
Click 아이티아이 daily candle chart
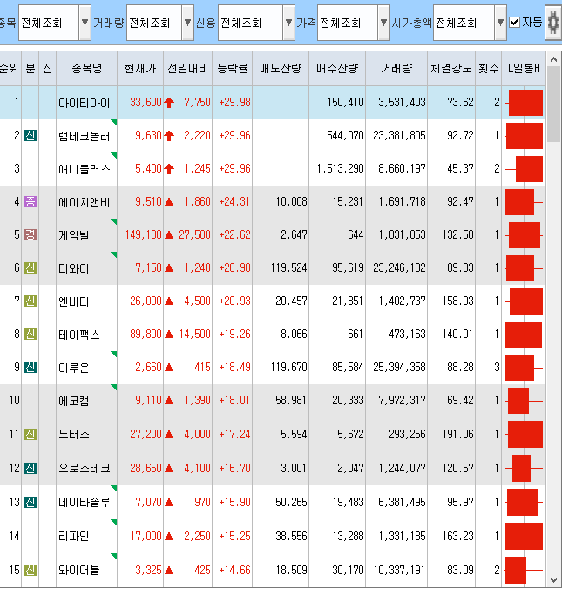pos(524,103)
